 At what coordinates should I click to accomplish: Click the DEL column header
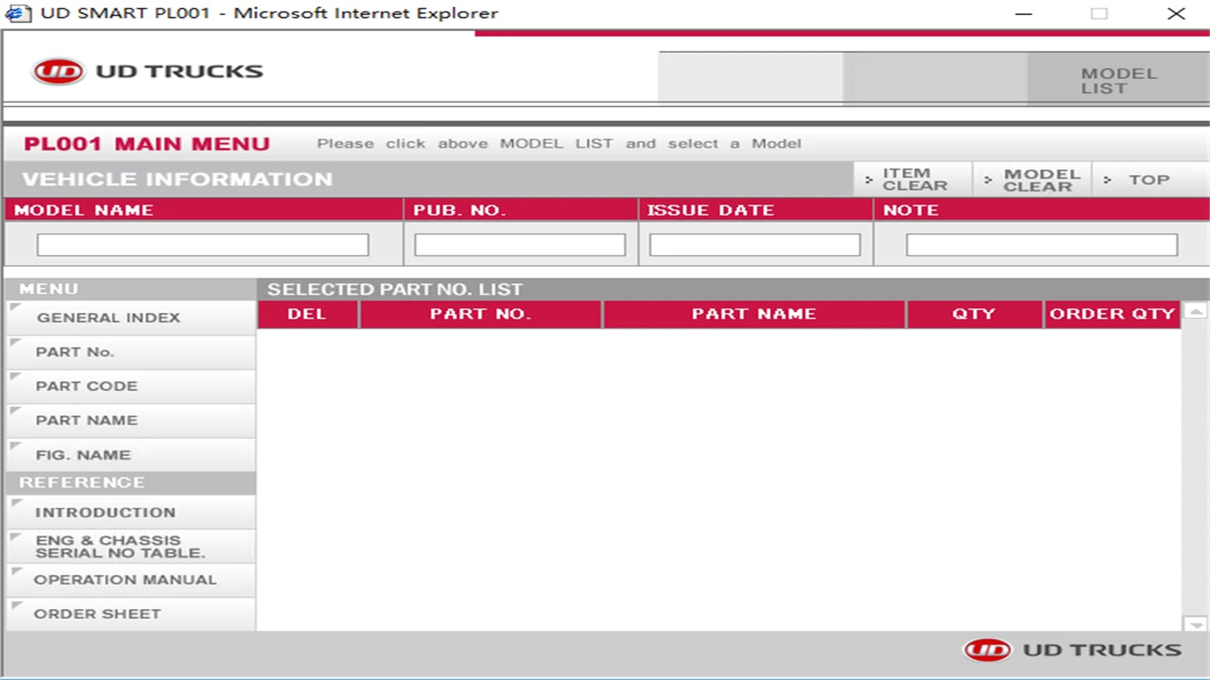point(308,314)
